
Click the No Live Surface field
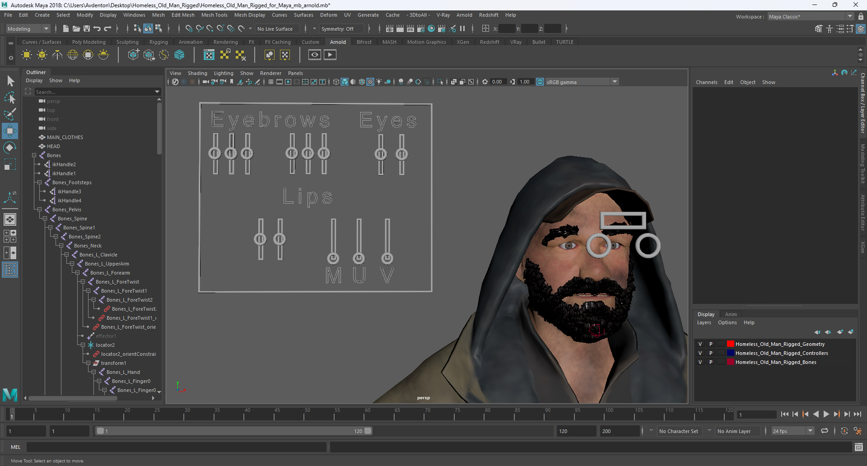point(276,28)
